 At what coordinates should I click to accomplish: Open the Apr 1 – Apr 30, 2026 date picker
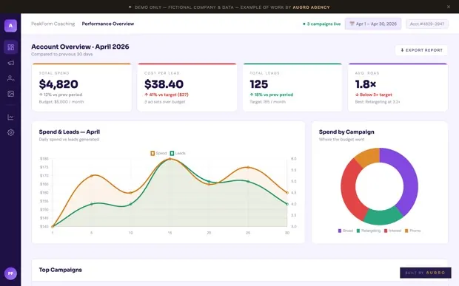click(373, 24)
